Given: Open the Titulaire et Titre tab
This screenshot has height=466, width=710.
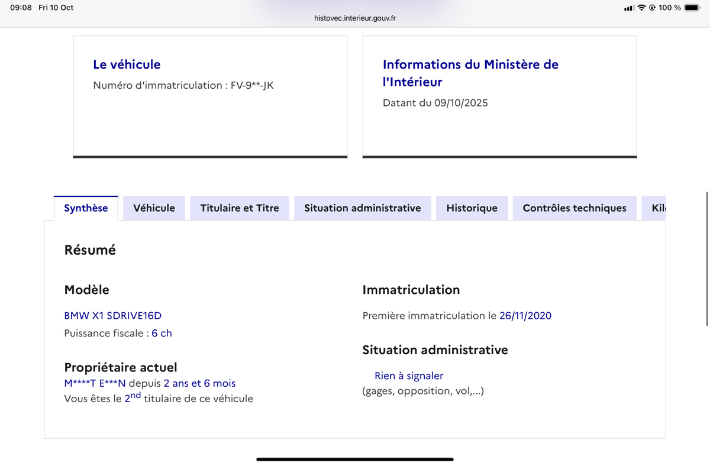Looking at the screenshot, I should pos(240,208).
